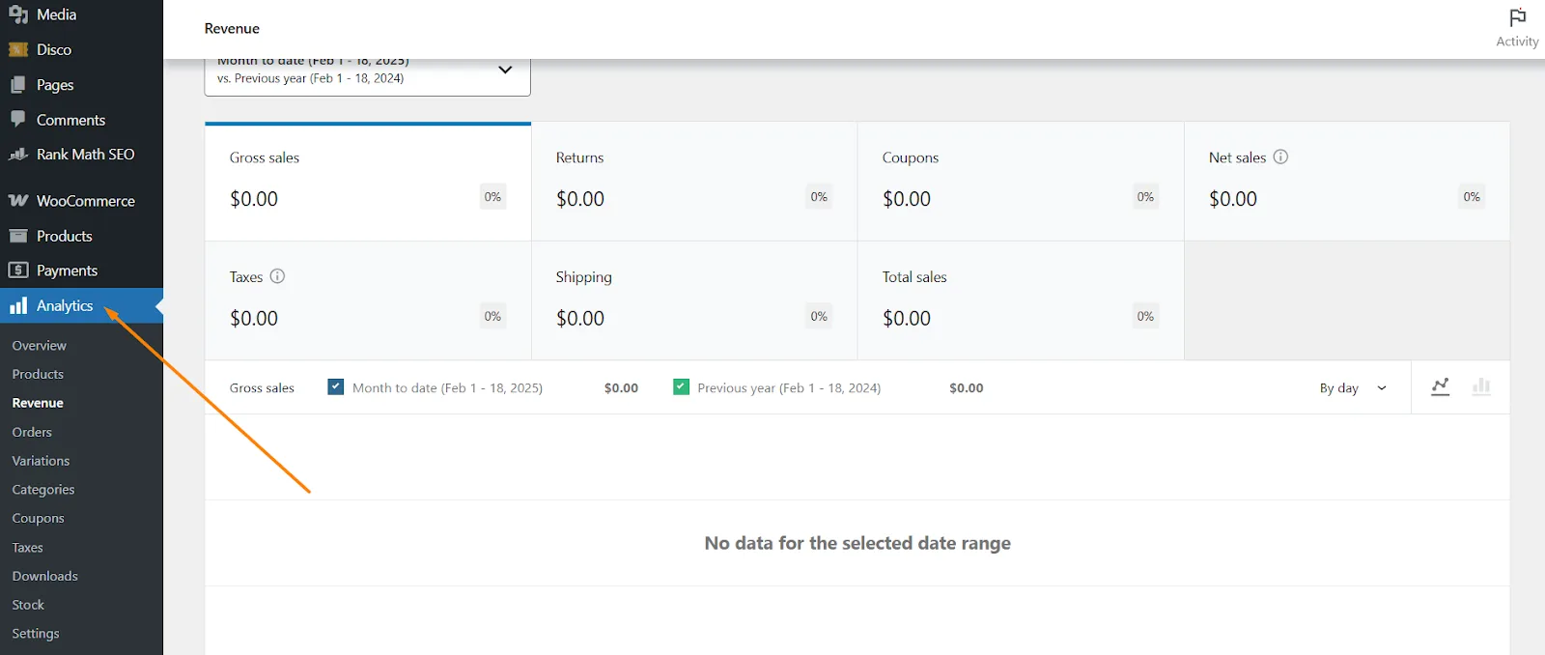Click the Revenue page heading
Screen dimensions: 1545x655
coord(232,28)
